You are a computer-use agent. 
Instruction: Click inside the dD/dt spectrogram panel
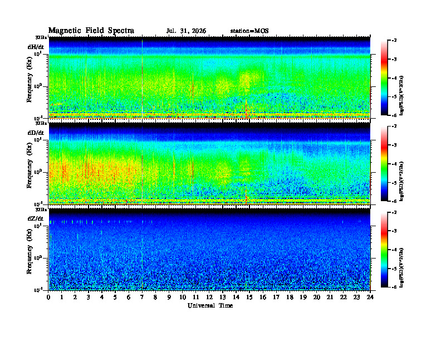point(209,164)
